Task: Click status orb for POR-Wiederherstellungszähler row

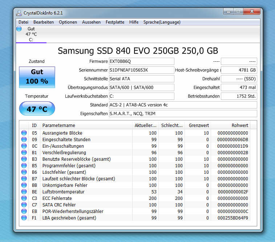Action: coord(24,212)
